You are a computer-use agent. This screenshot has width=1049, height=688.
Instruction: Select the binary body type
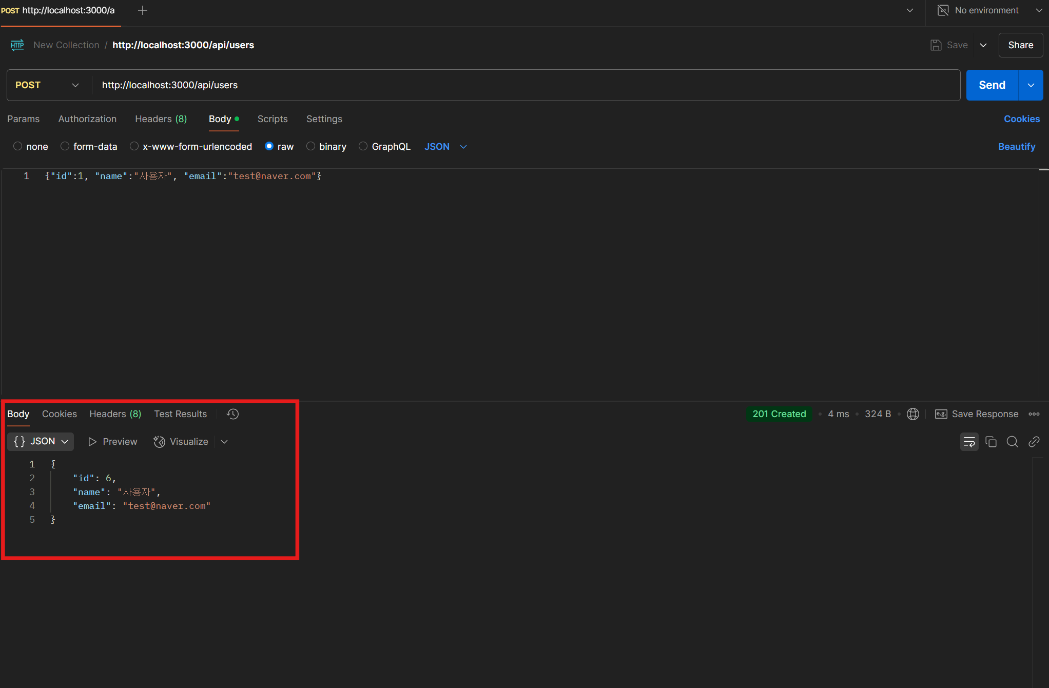tap(310, 146)
